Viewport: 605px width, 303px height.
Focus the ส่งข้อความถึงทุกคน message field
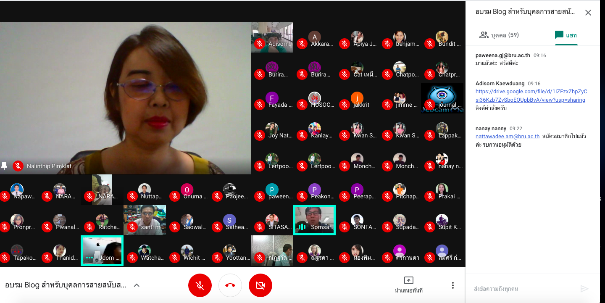(x=522, y=289)
